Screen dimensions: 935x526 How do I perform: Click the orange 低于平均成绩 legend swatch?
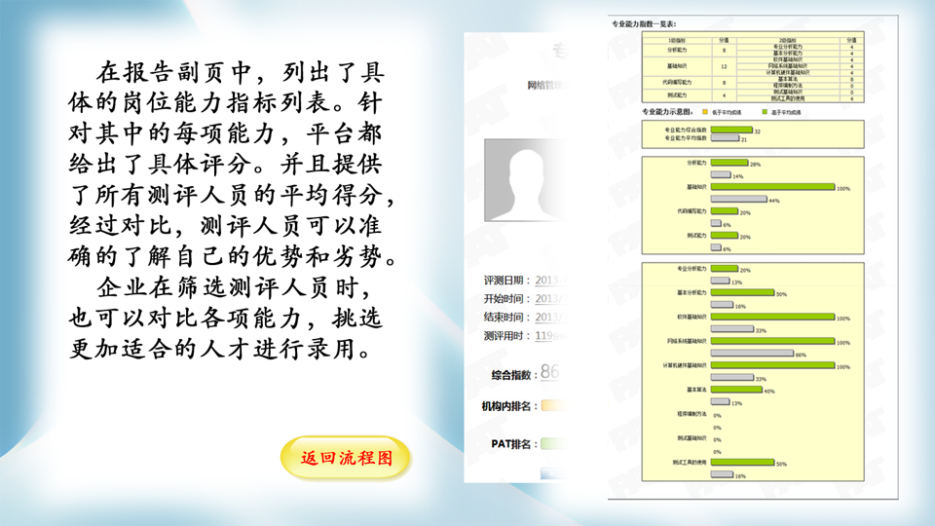tap(705, 111)
